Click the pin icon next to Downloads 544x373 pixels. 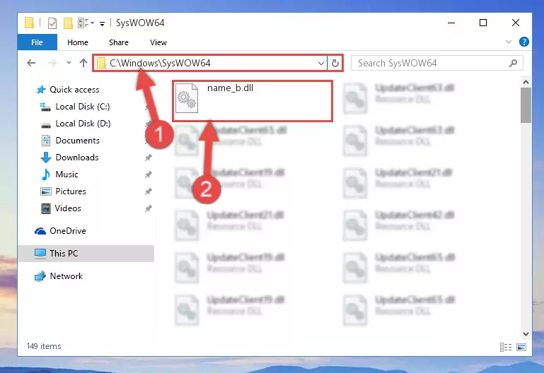pos(149,158)
